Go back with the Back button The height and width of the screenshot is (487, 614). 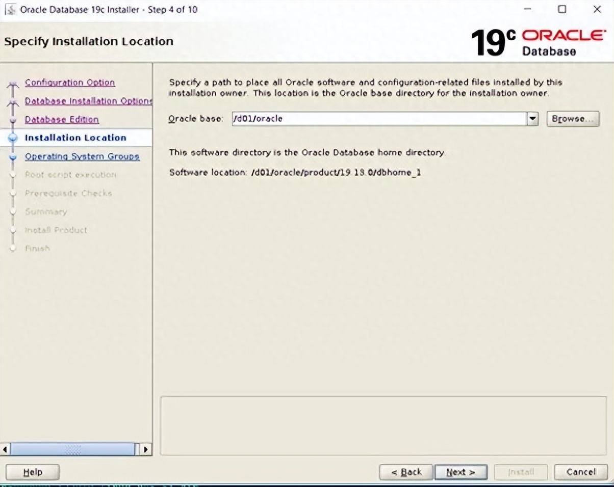[x=406, y=472]
